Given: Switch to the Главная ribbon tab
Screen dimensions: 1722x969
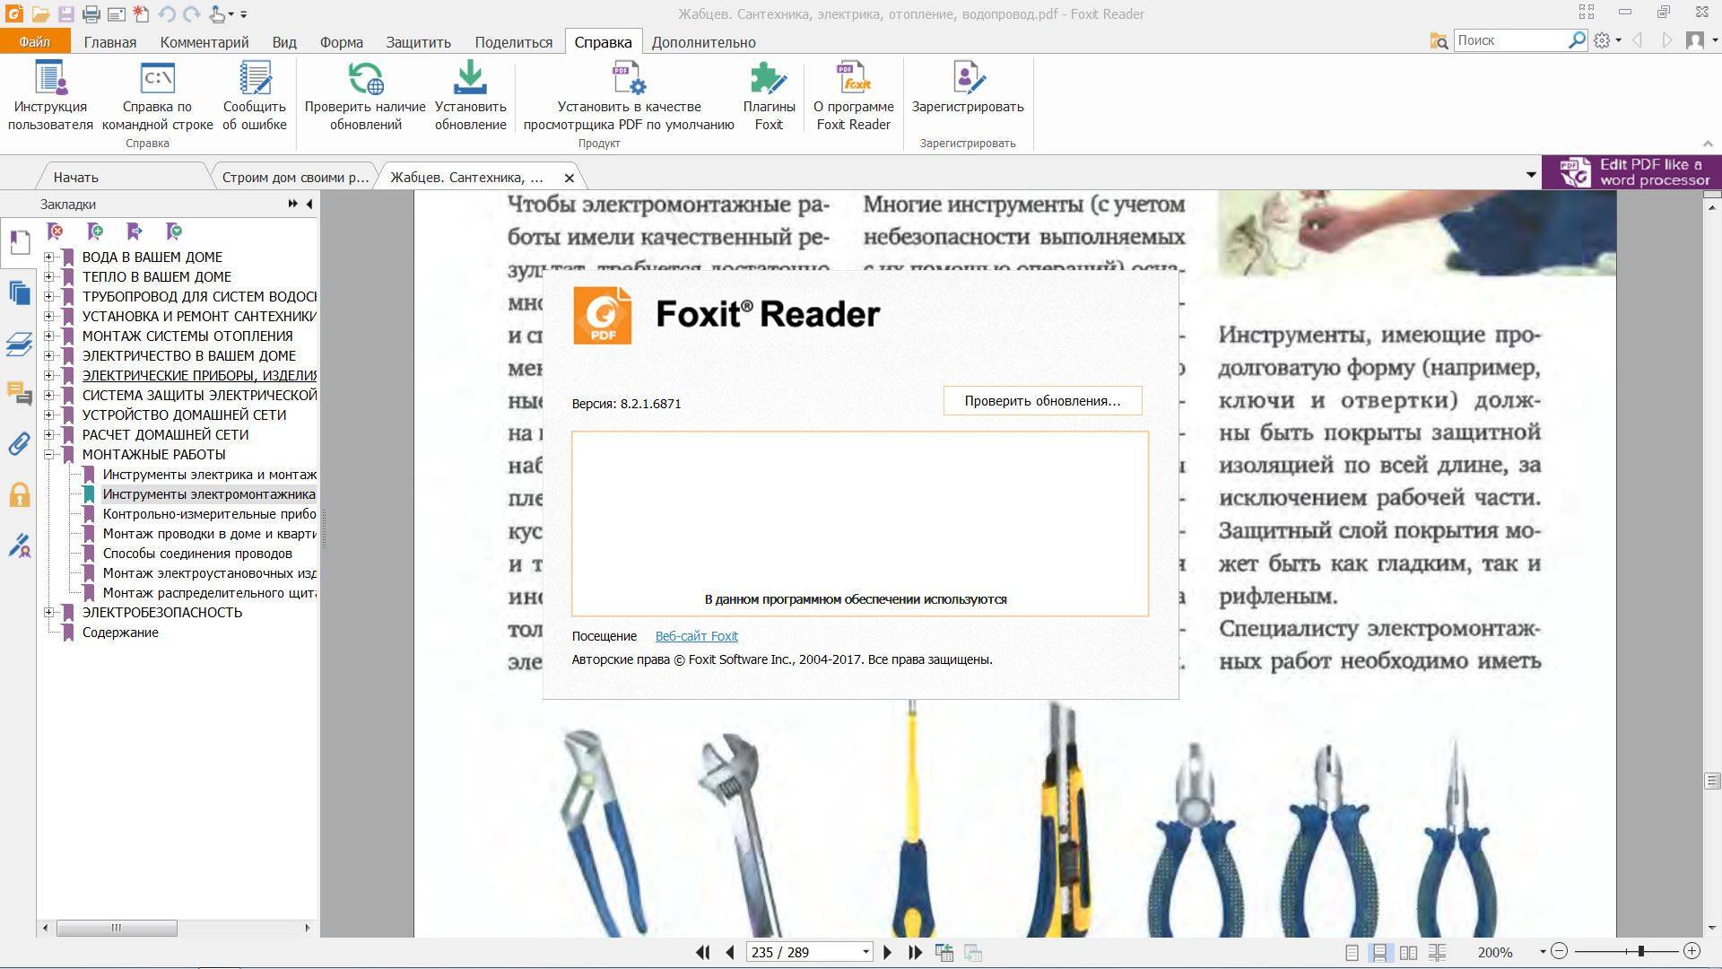Looking at the screenshot, I should pyautogui.click(x=110, y=42).
